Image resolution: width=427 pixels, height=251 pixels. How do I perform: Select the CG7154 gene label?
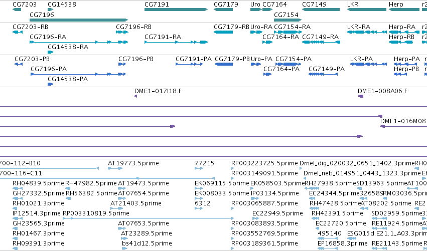tap(286, 15)
